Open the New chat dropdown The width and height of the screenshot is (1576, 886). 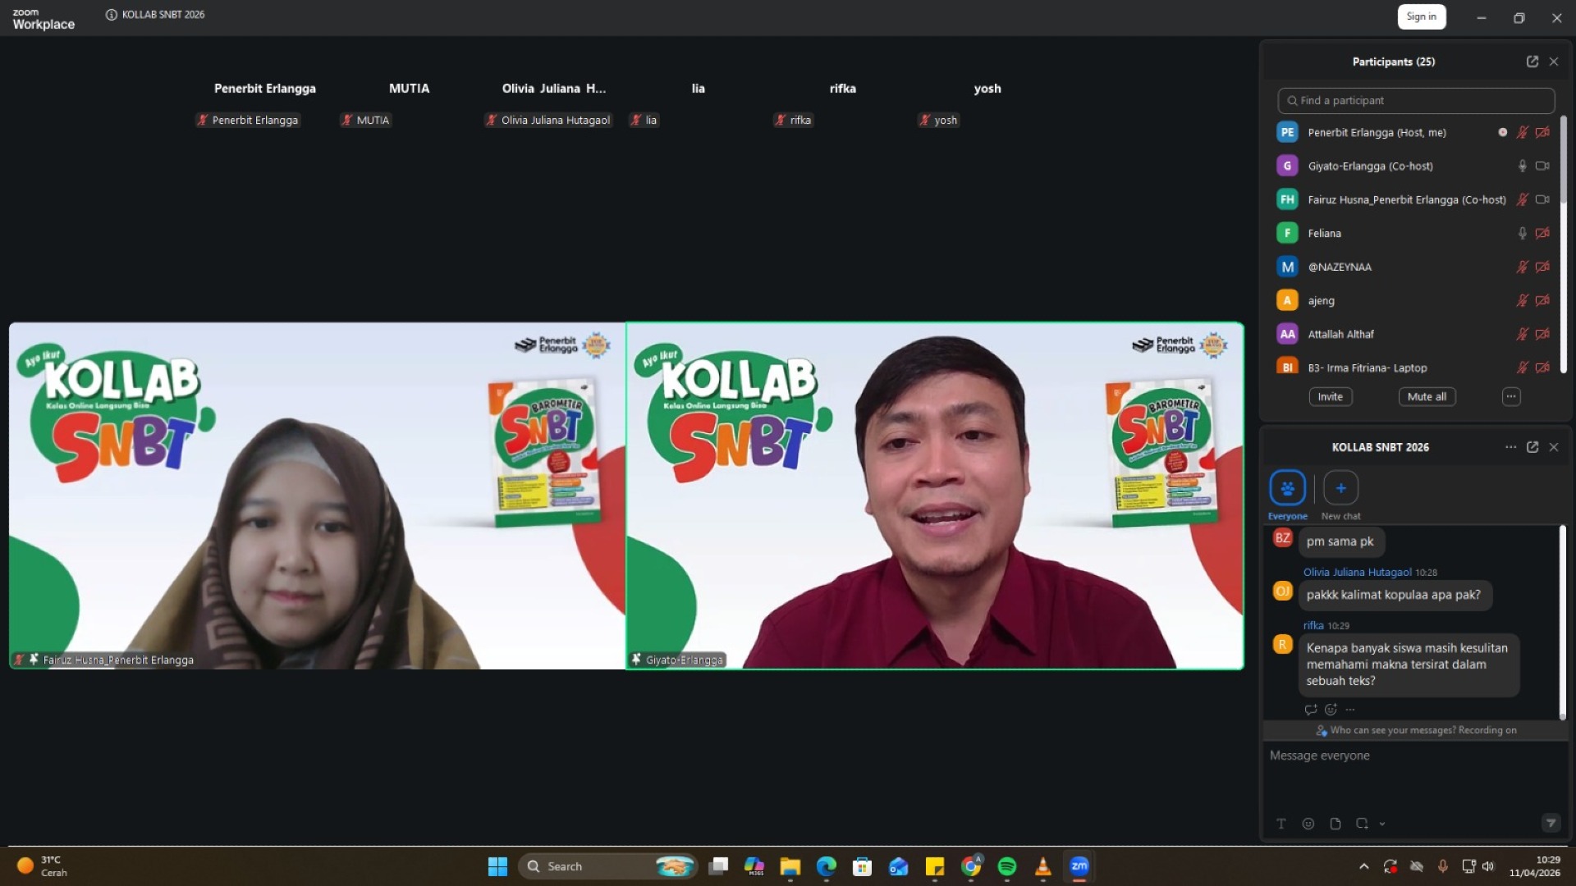(x=1340, y=487)
